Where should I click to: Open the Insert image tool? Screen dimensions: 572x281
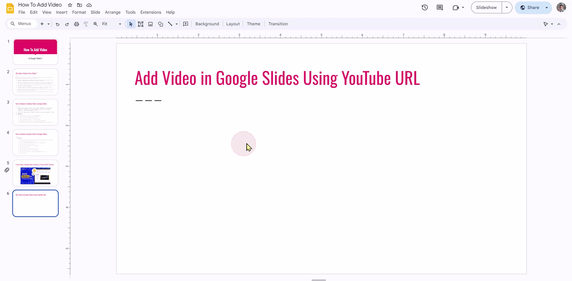pyautogui.click(x=150, y=24)
